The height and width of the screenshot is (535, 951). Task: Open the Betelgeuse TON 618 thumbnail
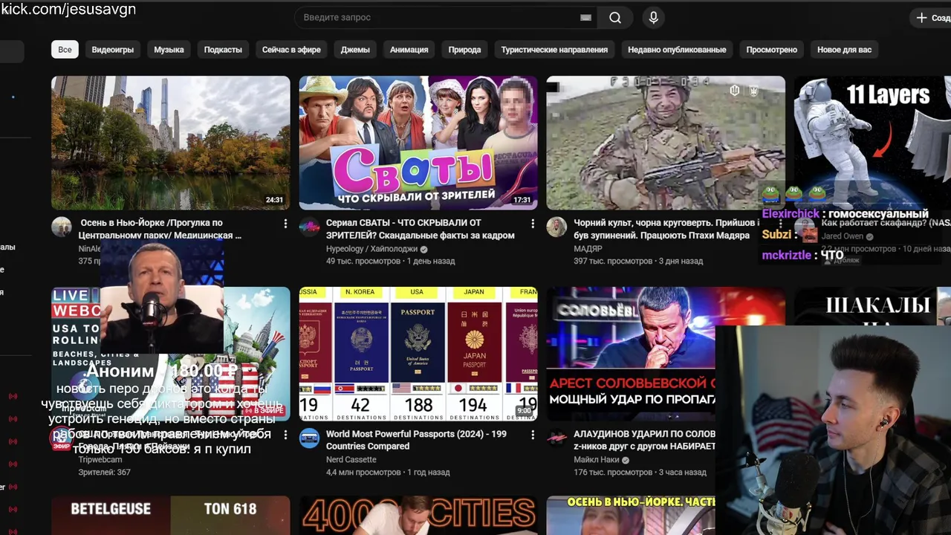pos(170,516)
